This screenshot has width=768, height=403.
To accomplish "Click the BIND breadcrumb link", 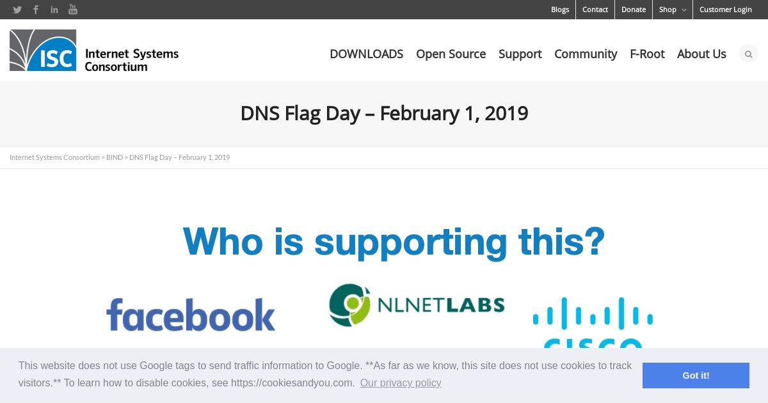I will [115, 157].
